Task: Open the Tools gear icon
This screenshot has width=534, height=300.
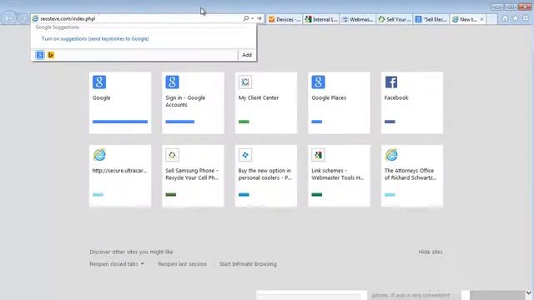Action: 526,18
